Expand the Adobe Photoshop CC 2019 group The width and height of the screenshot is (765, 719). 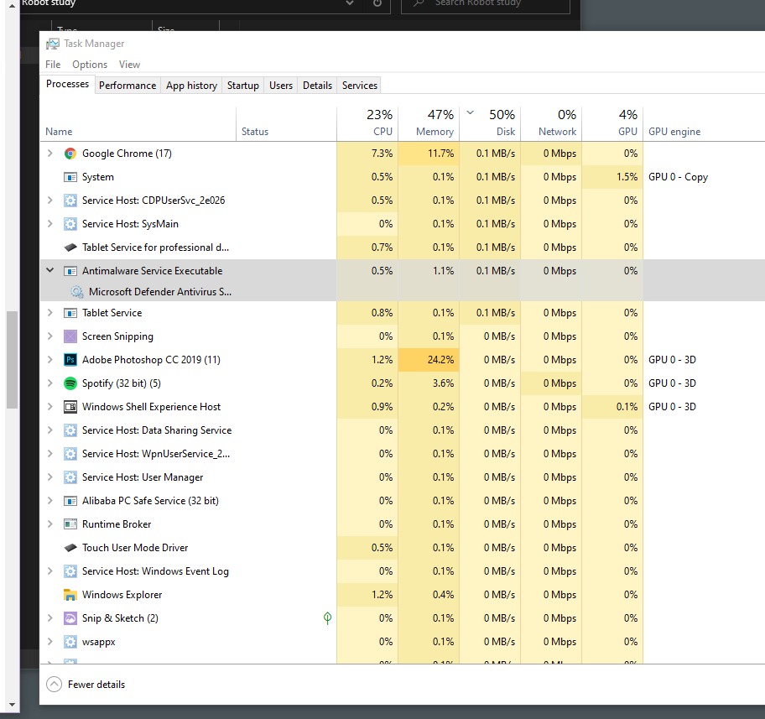[49, 360]
